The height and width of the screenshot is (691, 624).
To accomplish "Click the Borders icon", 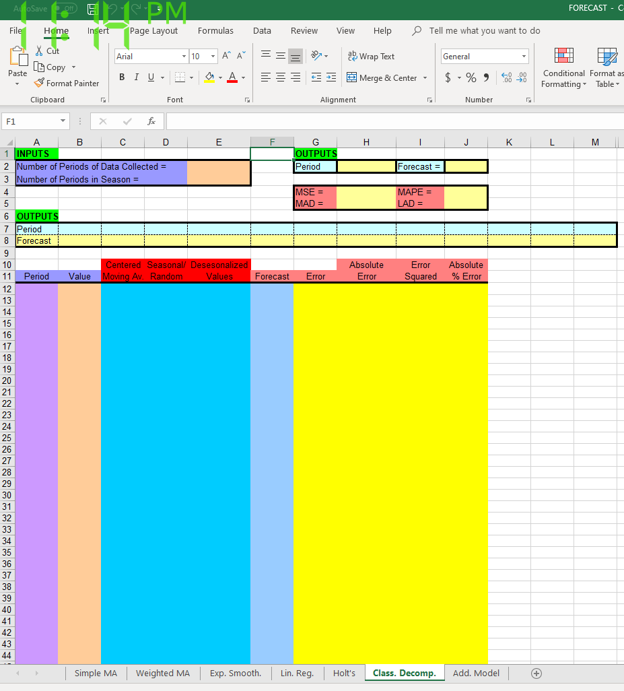I will 180,77.
